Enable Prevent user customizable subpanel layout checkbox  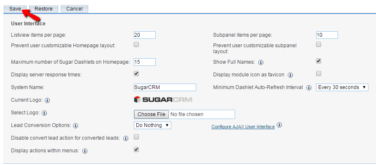[319, 44]
